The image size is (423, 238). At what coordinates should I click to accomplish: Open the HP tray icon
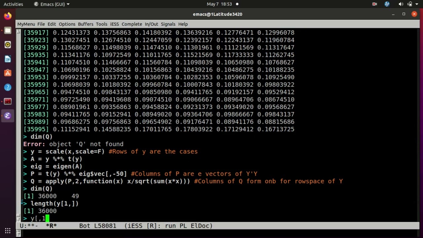387,4
